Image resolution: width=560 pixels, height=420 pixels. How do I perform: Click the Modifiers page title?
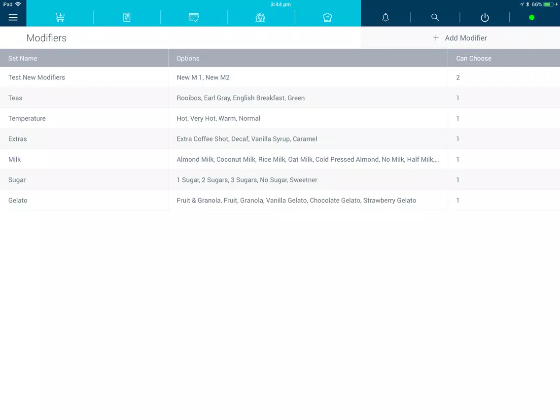coord(46,38)
